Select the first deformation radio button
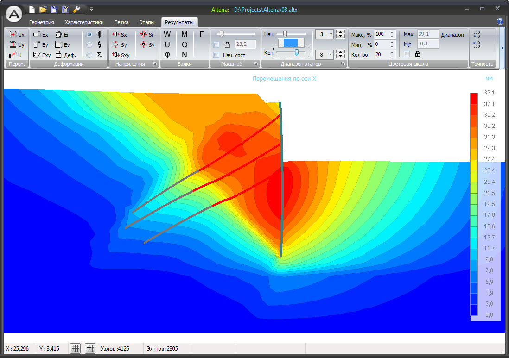509x358 pixels. [89, 34]
